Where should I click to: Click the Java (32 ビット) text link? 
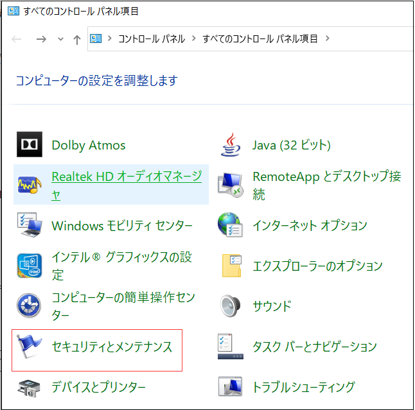click(292, 145)
